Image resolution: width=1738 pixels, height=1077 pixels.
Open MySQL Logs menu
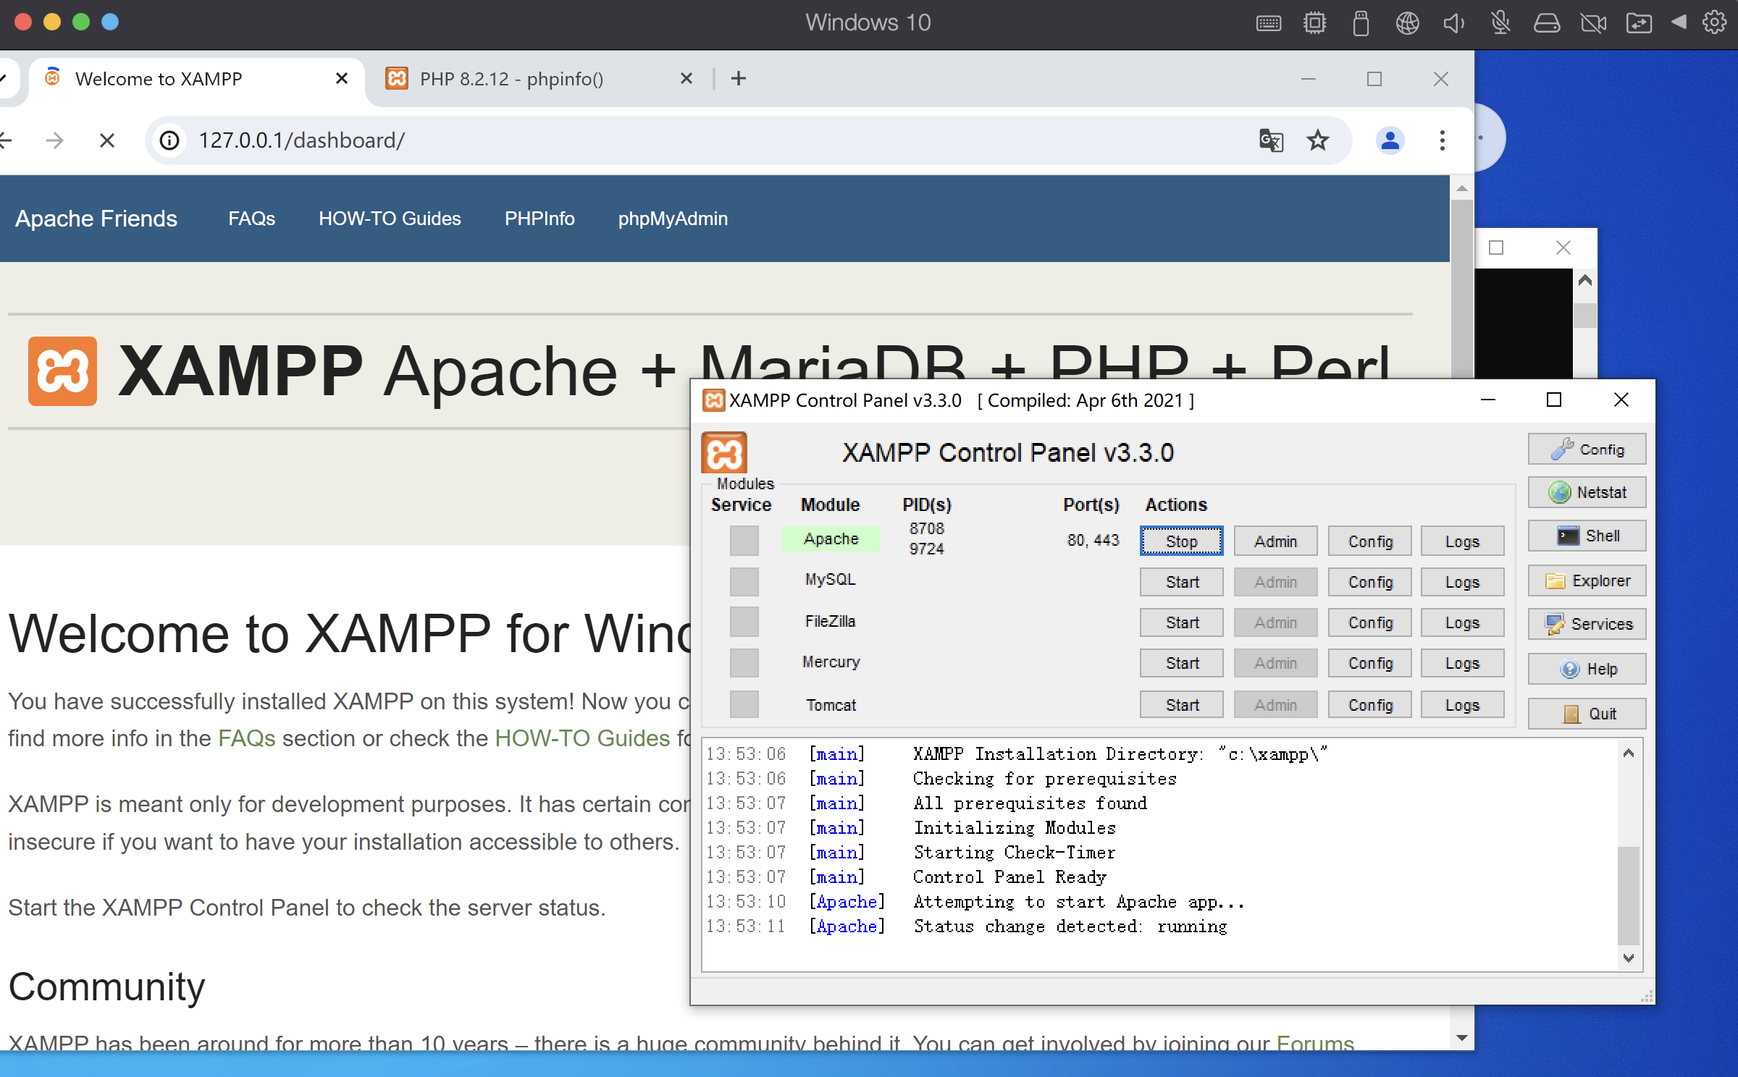tap(1462, 582)
